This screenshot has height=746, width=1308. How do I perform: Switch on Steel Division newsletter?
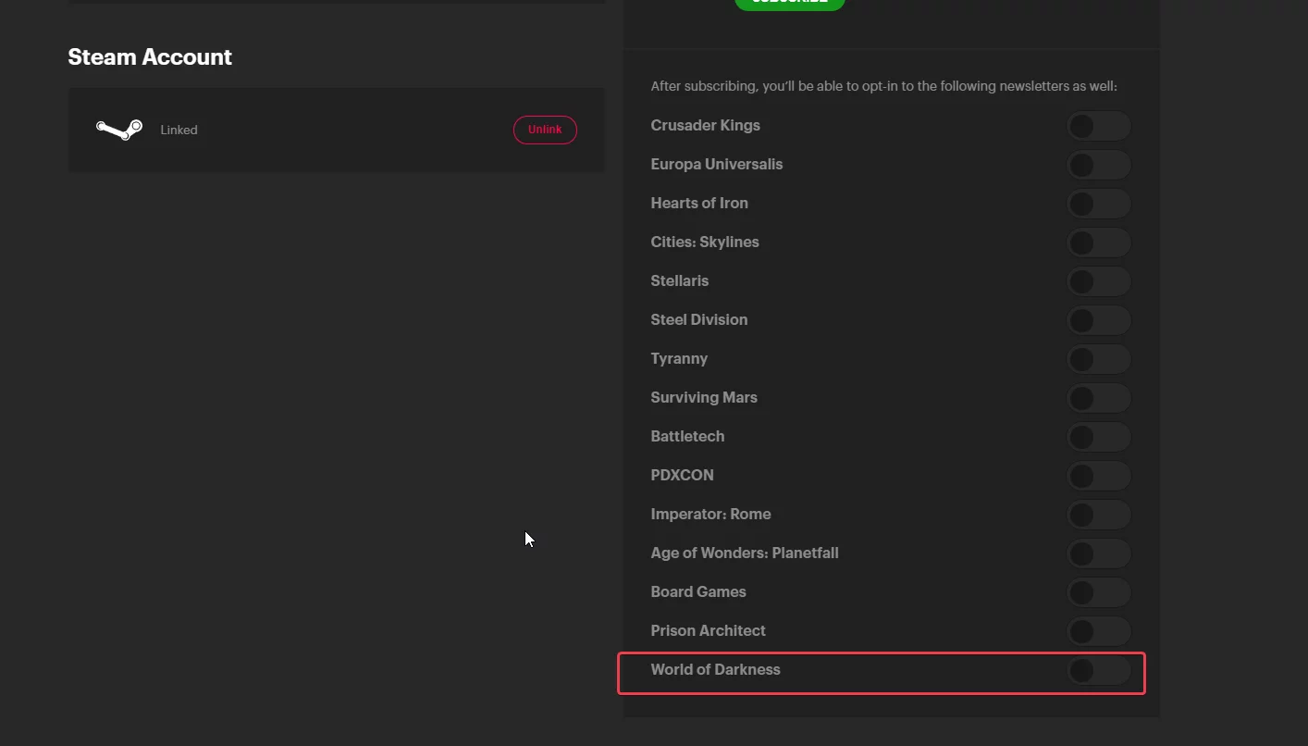pyautogui.click(x=1099, y=320)
